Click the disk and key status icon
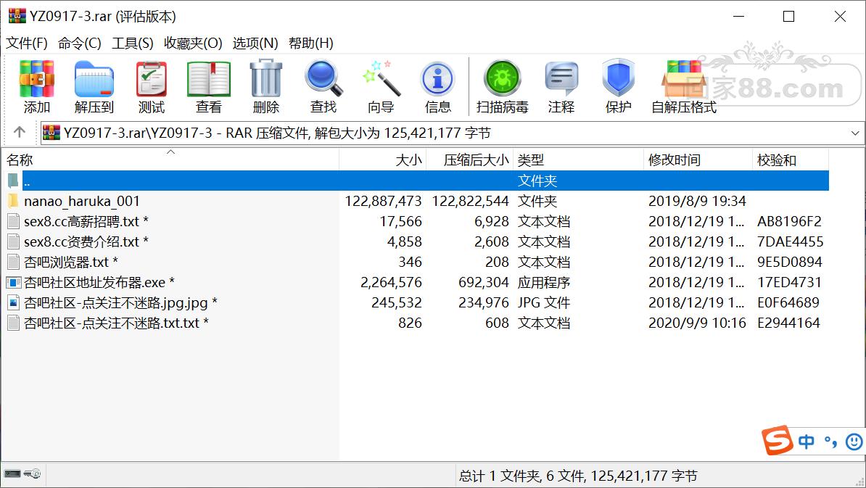This screenshot has width=866, height=488. pos(22,473)
